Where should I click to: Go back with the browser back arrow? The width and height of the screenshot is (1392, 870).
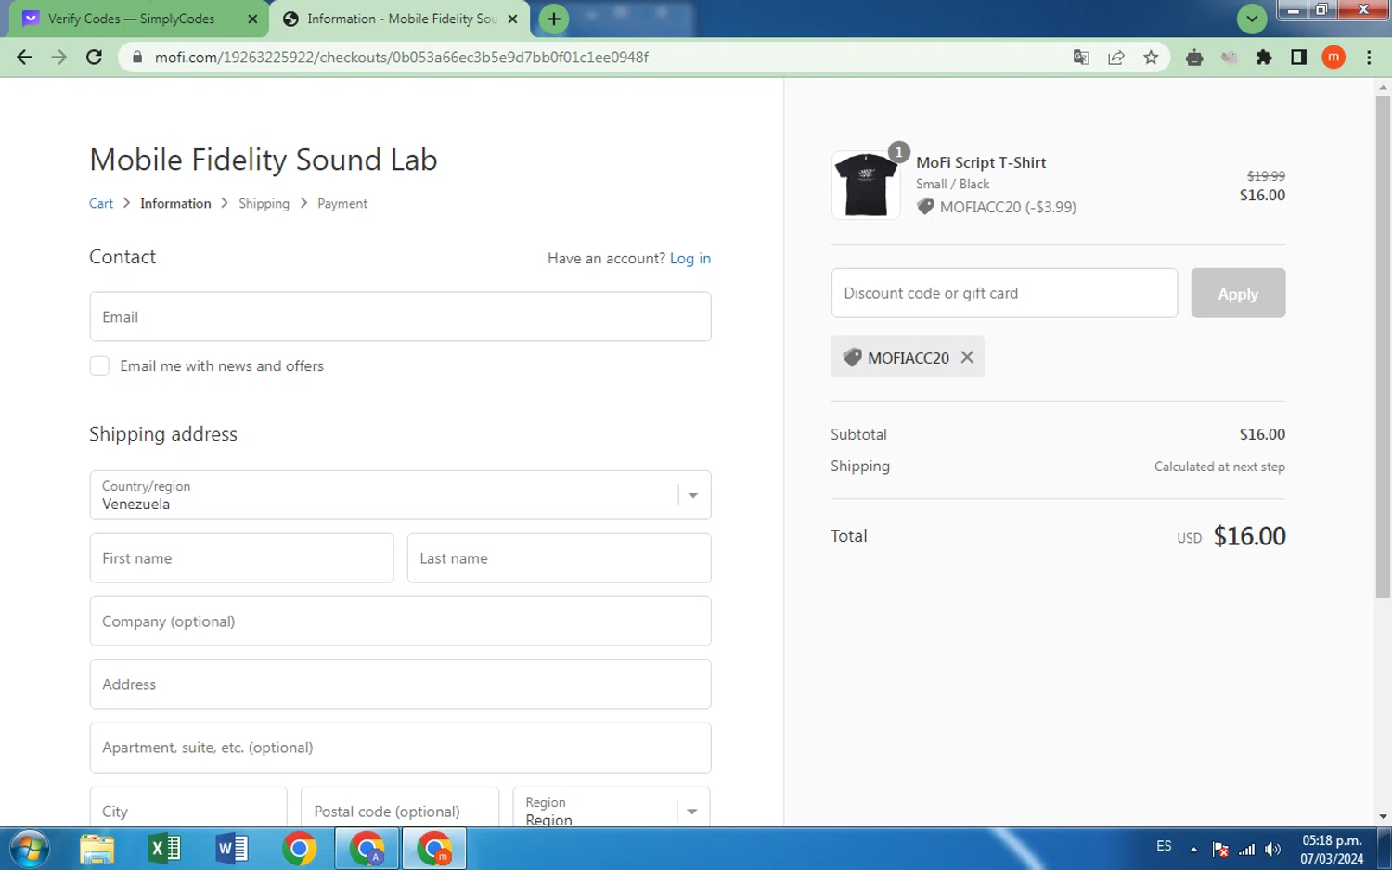(x=24, y=58)
